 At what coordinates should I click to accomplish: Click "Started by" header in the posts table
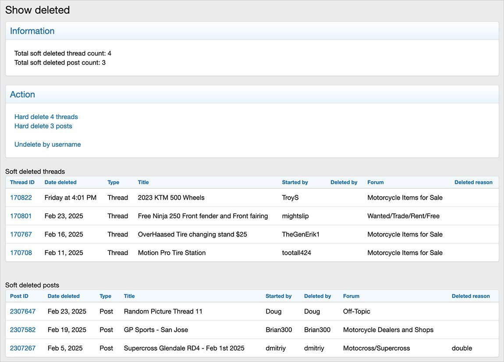[x=279, y=296]
